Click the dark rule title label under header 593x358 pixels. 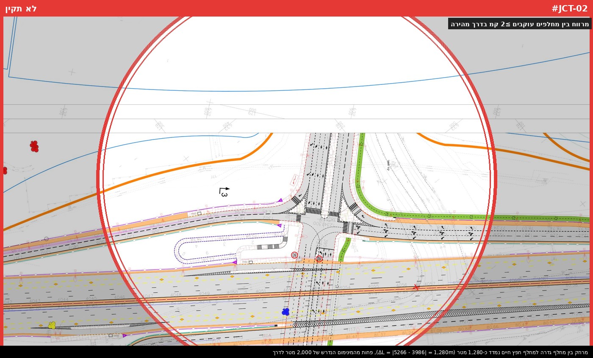tap(519, 24)
